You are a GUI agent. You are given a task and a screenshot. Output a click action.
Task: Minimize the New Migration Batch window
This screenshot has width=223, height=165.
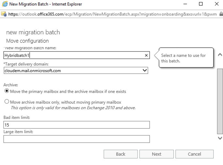coord(185,4)
